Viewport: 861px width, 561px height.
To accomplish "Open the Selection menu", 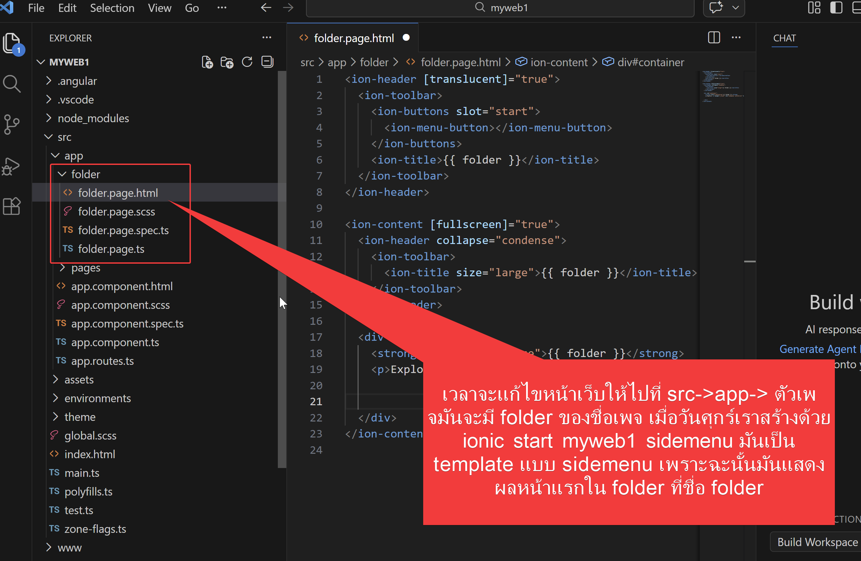I will tap(112, 7).
